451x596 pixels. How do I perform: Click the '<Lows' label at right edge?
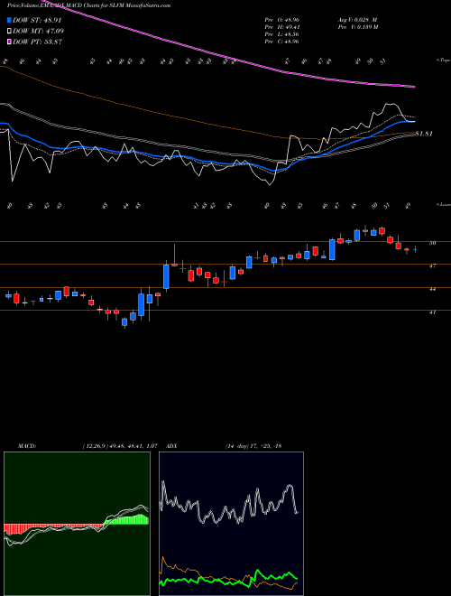[x=443, y=204]
